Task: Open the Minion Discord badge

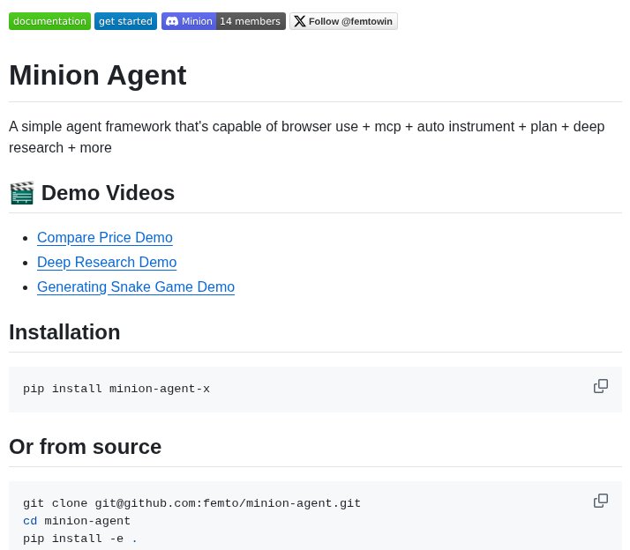Action: (223, 21)
